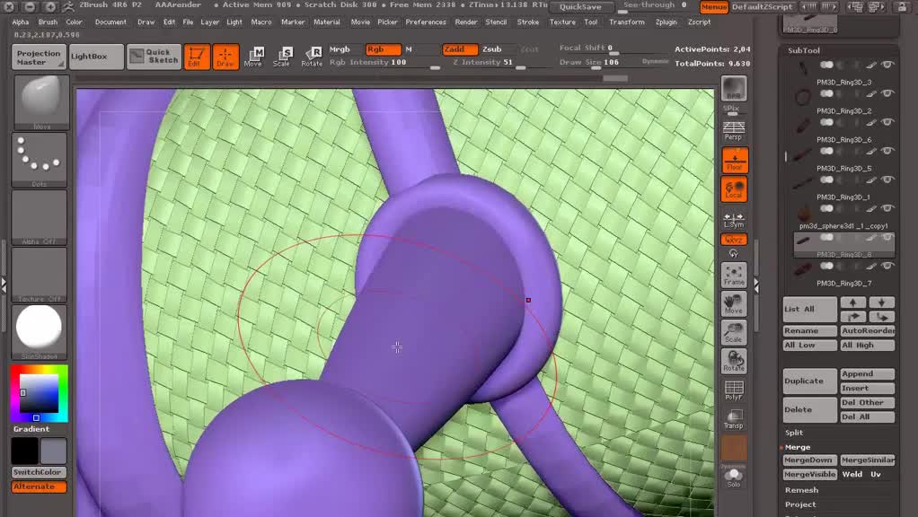This screenshot has width=918, height=517.
Task: Open the Move brush selector
Action: [40, 102]
